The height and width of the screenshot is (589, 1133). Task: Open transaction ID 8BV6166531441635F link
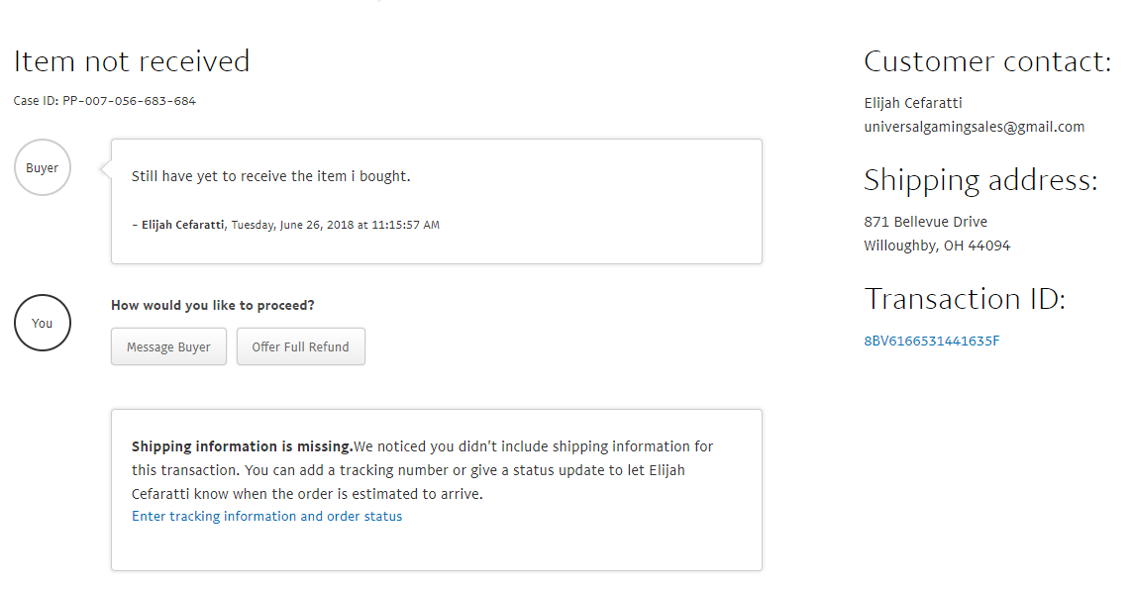coord(931,341)
